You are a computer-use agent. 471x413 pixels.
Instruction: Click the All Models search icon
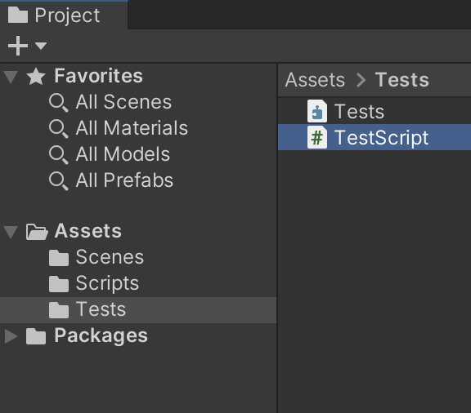coord(58,154)
